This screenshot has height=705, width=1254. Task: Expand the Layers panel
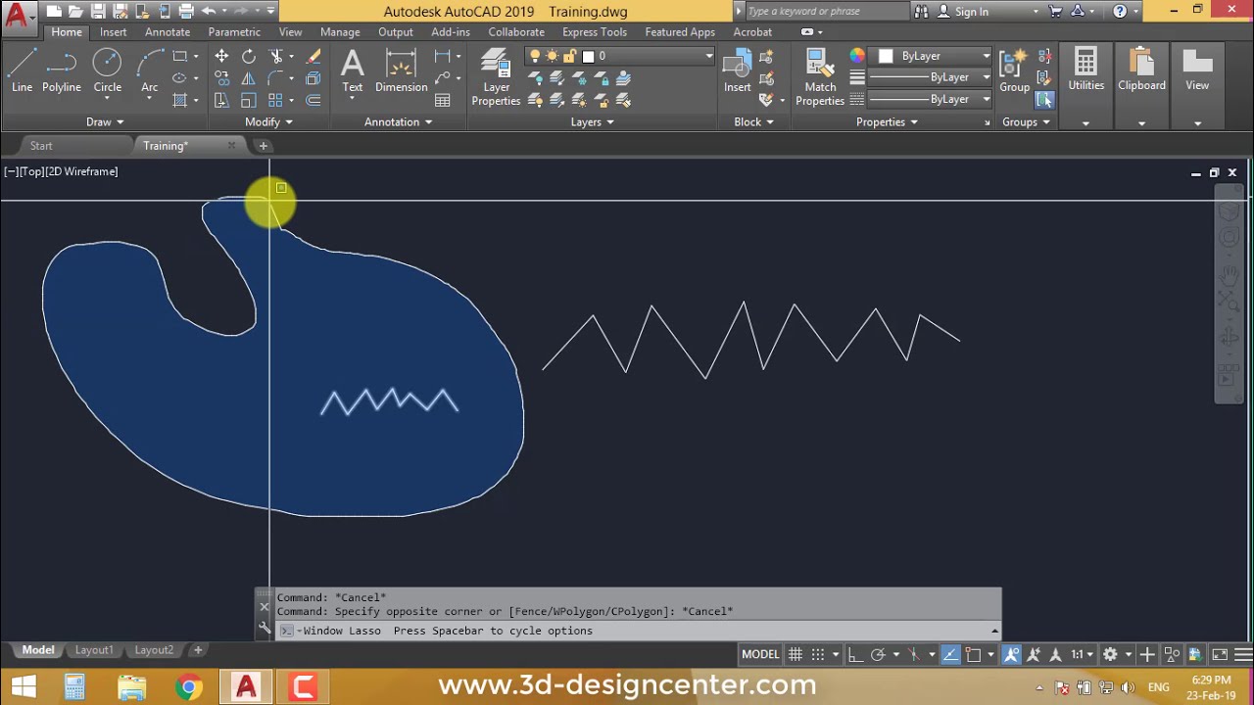coord(592,122)
